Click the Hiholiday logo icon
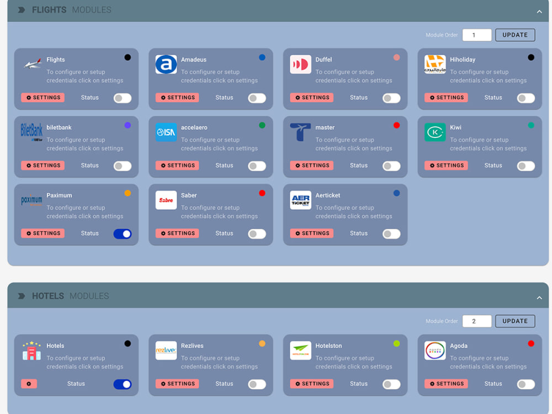Viewport: 552px width, 414px height. (435, 64)
